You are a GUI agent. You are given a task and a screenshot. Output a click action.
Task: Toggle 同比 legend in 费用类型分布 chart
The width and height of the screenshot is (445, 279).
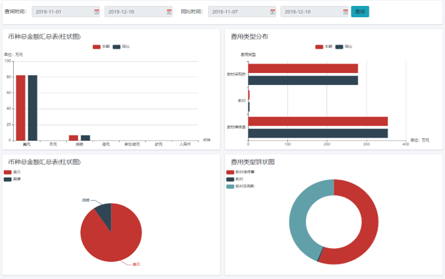point(343,47)
